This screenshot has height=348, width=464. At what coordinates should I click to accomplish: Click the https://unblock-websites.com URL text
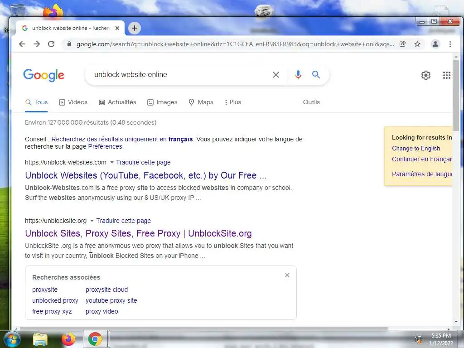point(66,162)
